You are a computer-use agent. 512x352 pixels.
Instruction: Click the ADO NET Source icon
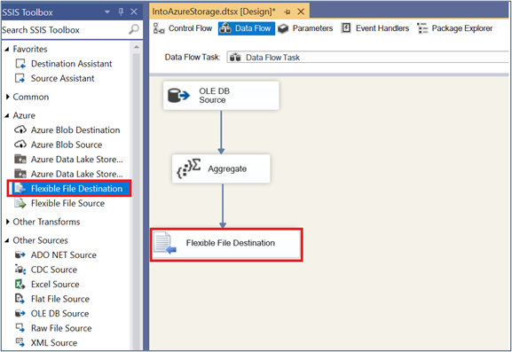[x=20, y=254]
